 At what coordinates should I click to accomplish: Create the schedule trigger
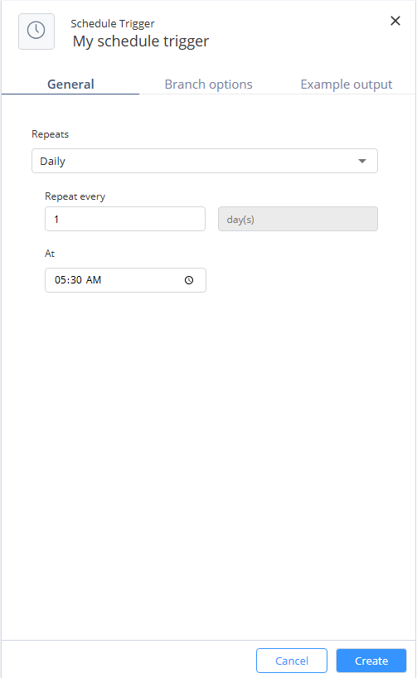click(x=371, y=661)
